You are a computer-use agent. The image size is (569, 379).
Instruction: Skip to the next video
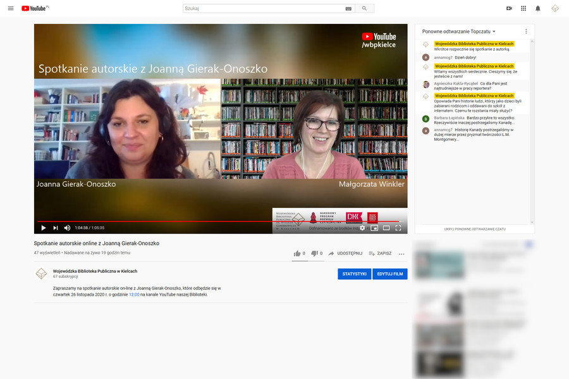click(x=55, y=228)
